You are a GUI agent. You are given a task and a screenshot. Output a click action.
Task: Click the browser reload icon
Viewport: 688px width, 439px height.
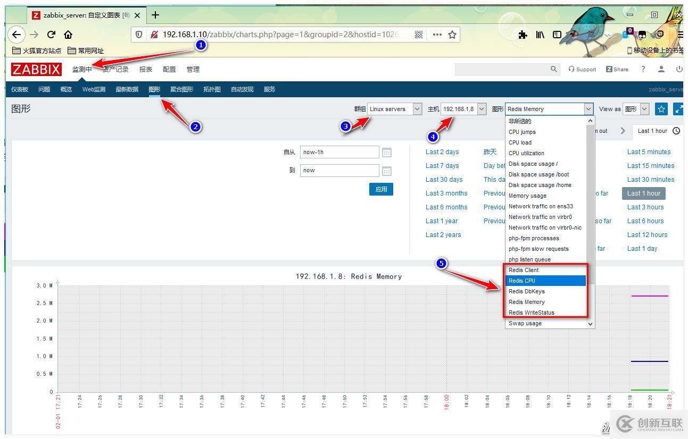51,35
